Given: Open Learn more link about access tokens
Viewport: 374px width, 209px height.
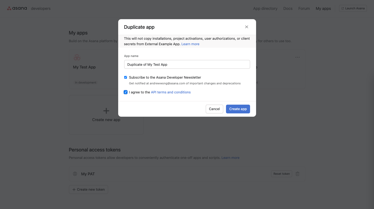Looking at the screenshot, I should pos(230,158).
